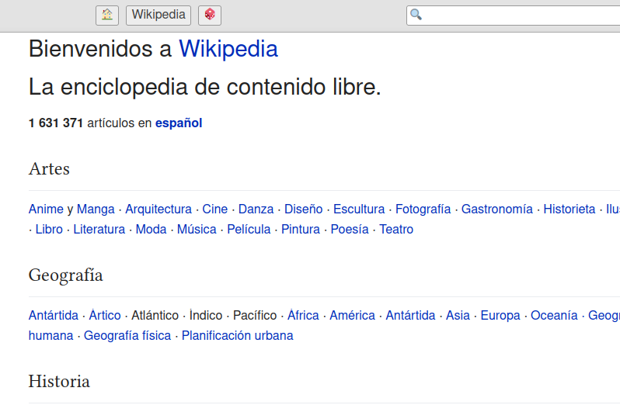
Task: Open the Oceanía link
Action: tap(554, 315)
